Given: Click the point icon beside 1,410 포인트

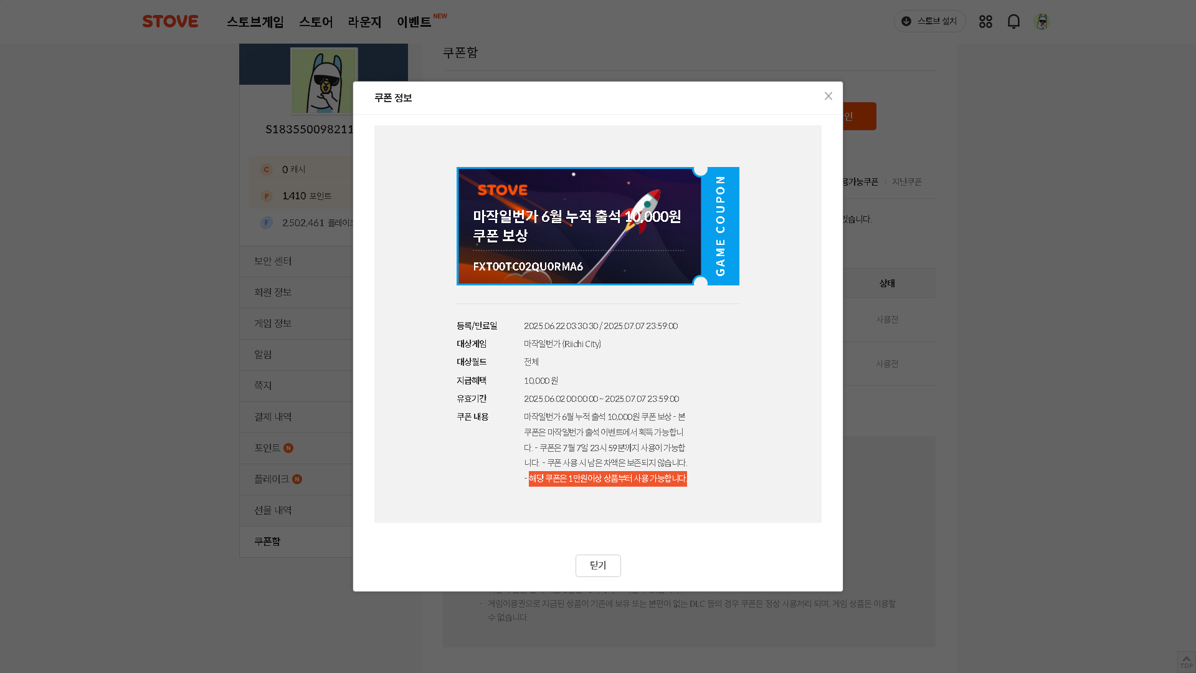Looking at the screenshot, I should click(267, 196).
